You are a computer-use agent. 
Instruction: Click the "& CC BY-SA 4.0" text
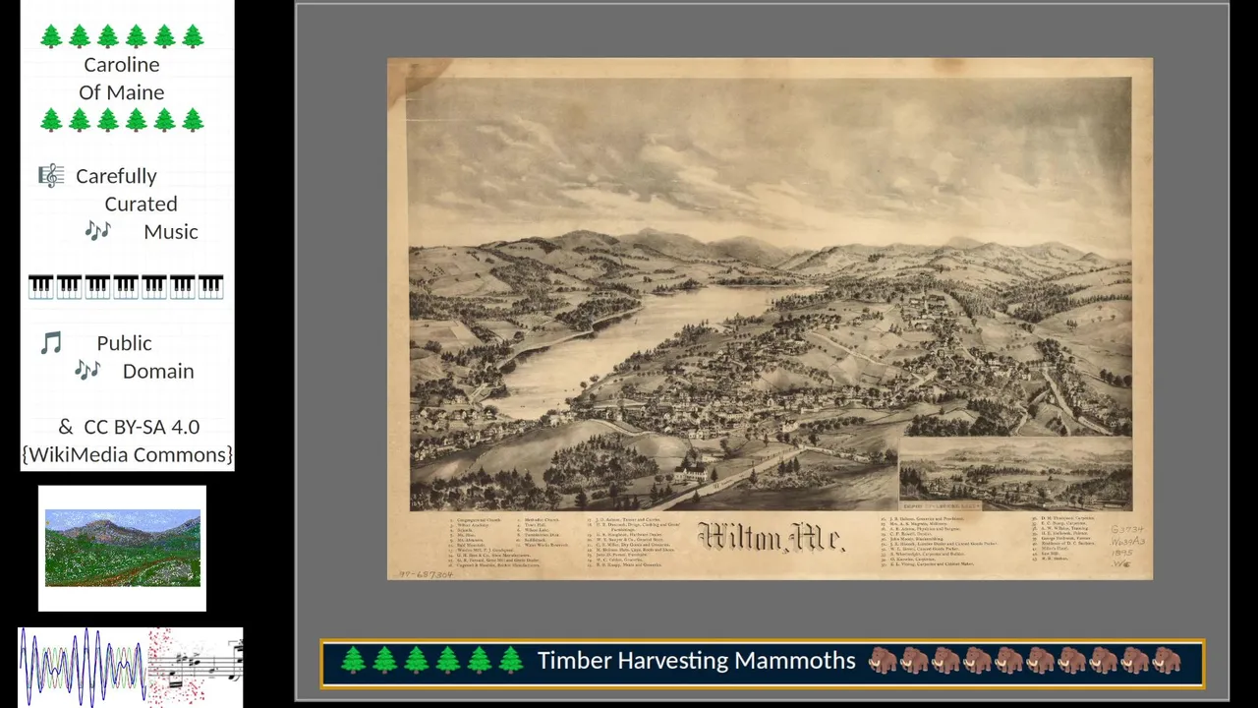pos(129,427)
